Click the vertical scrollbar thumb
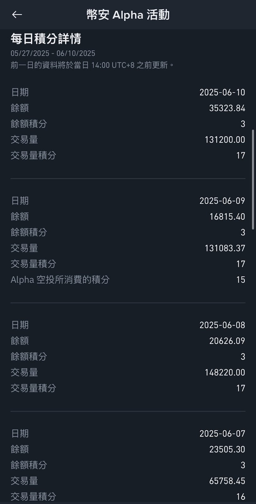256x504 pixels. coord(253,179)
